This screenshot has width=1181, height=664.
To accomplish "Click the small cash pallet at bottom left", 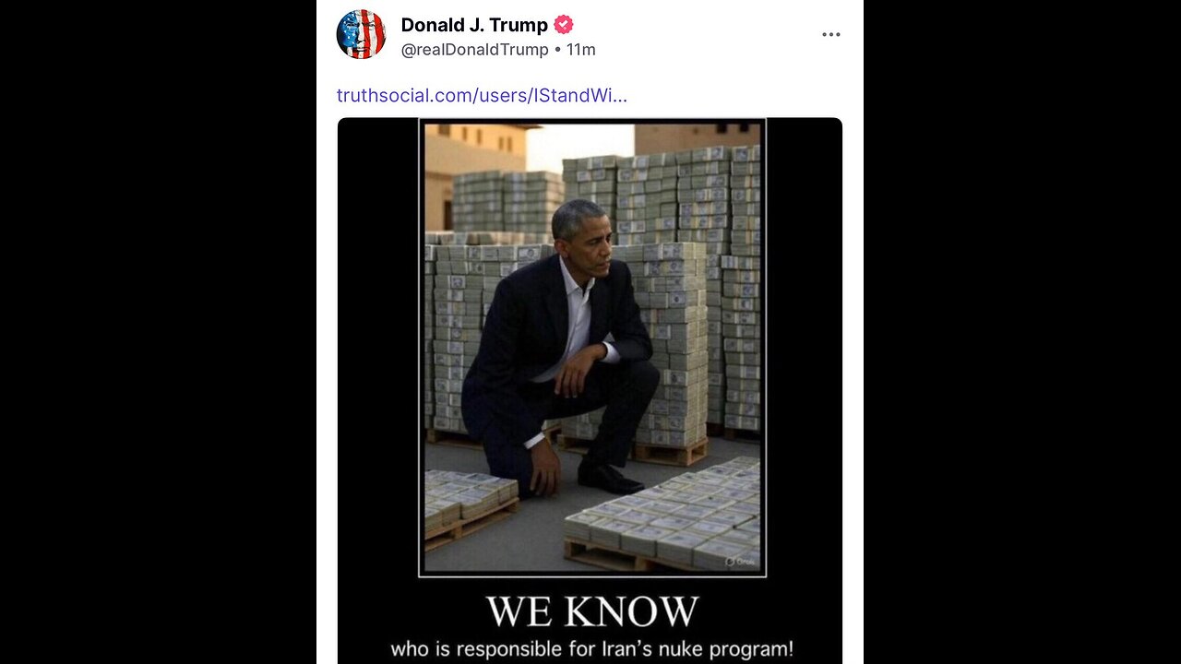I will [469, 508].
